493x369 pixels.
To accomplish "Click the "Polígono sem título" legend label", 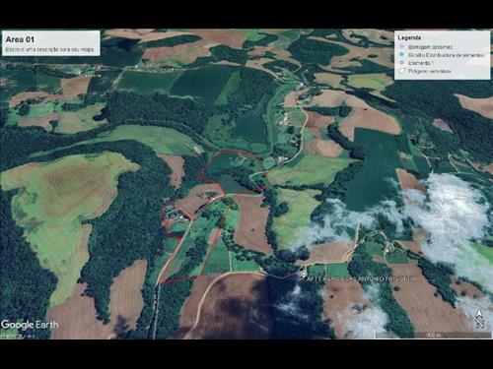I will coord(430,71).
